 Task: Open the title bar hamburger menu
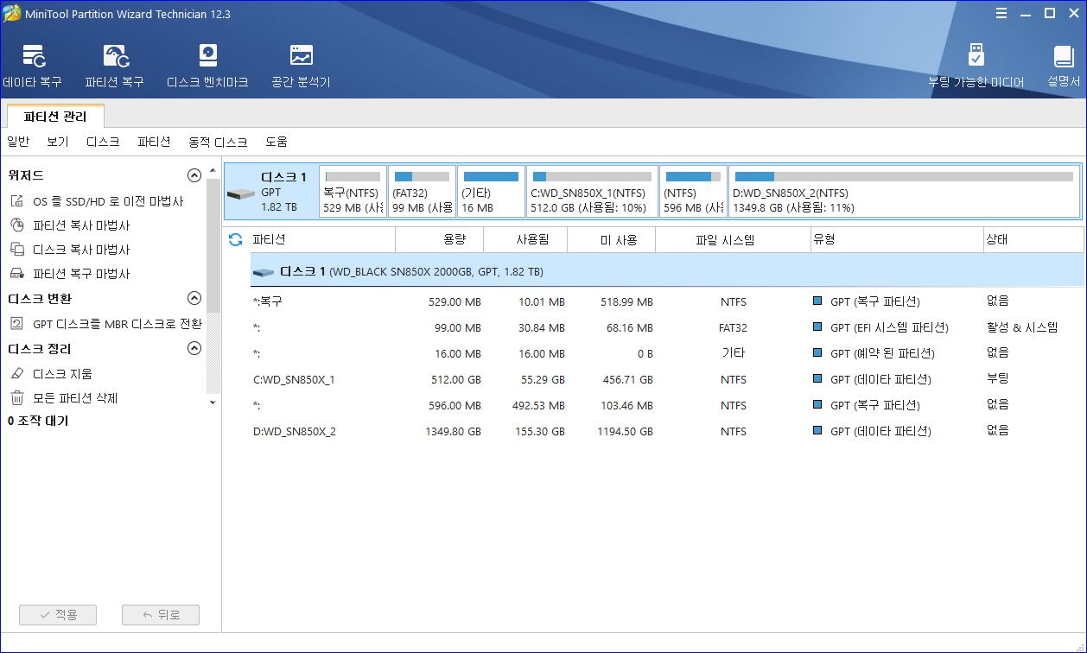1001,14
